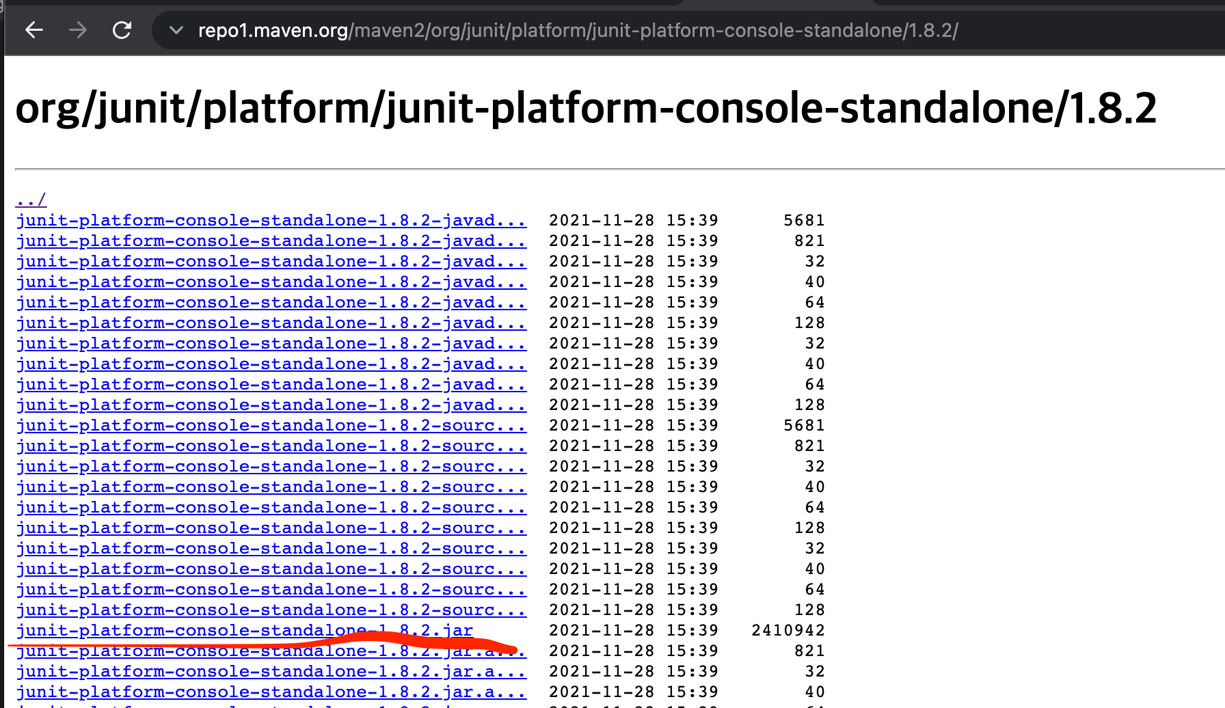This screenshot has height=708, width=1225.
Task: Open the parent directory ../ link
Action: (31, 200)
